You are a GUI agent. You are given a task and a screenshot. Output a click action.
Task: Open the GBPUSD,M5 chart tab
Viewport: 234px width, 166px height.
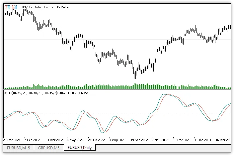point(49,148)
